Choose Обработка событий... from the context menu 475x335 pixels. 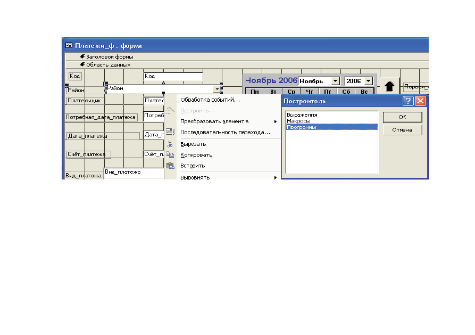click(x=210, y=100)
